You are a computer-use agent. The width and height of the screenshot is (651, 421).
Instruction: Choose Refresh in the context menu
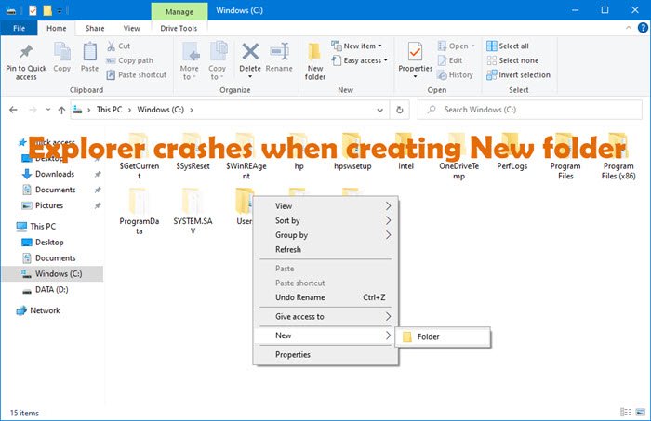(325, 250)
